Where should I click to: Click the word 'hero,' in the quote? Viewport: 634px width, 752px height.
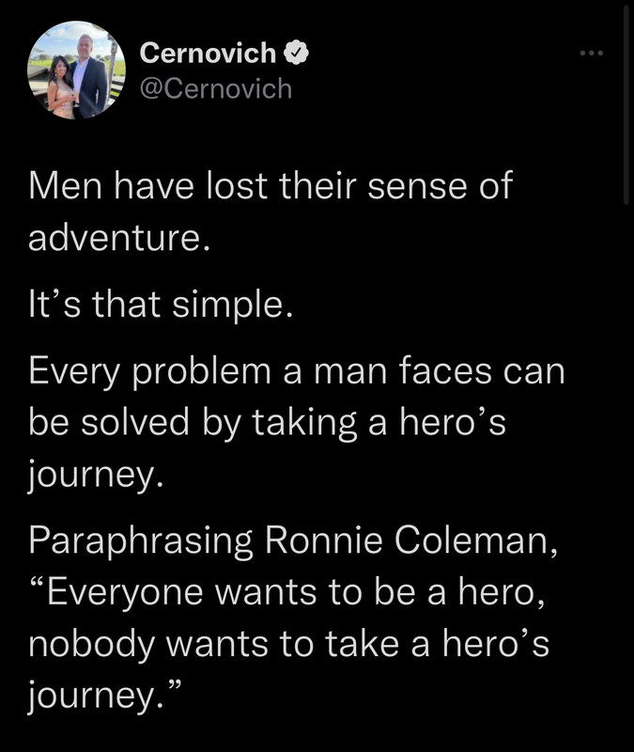coord(503,592)
